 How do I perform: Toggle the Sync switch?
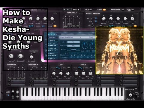104,10
